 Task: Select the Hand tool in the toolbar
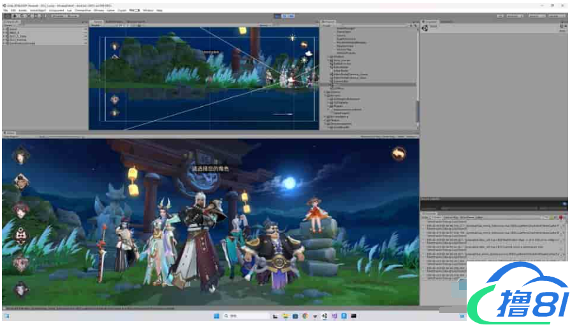pos(6,15)
